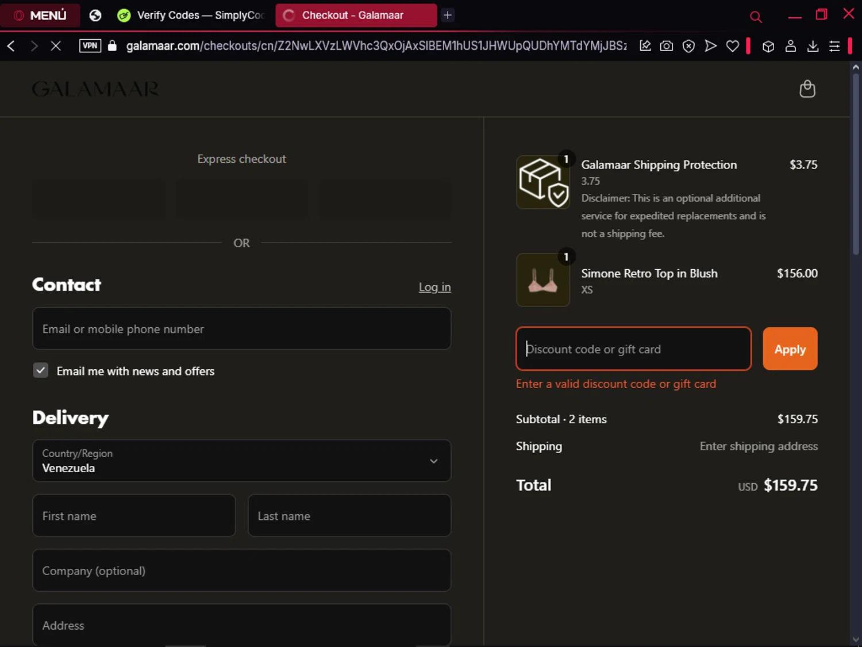
Task: Open the Opera MENÚ button
Action: 40,16
